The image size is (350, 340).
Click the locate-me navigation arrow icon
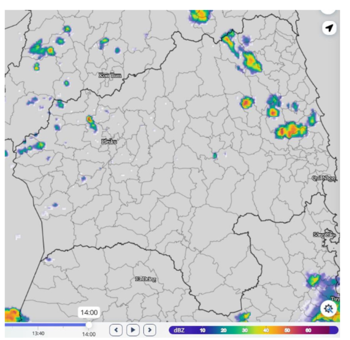(x=329, y=28)
